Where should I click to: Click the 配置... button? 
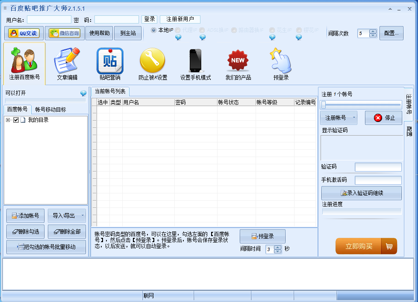click(392, 33)
